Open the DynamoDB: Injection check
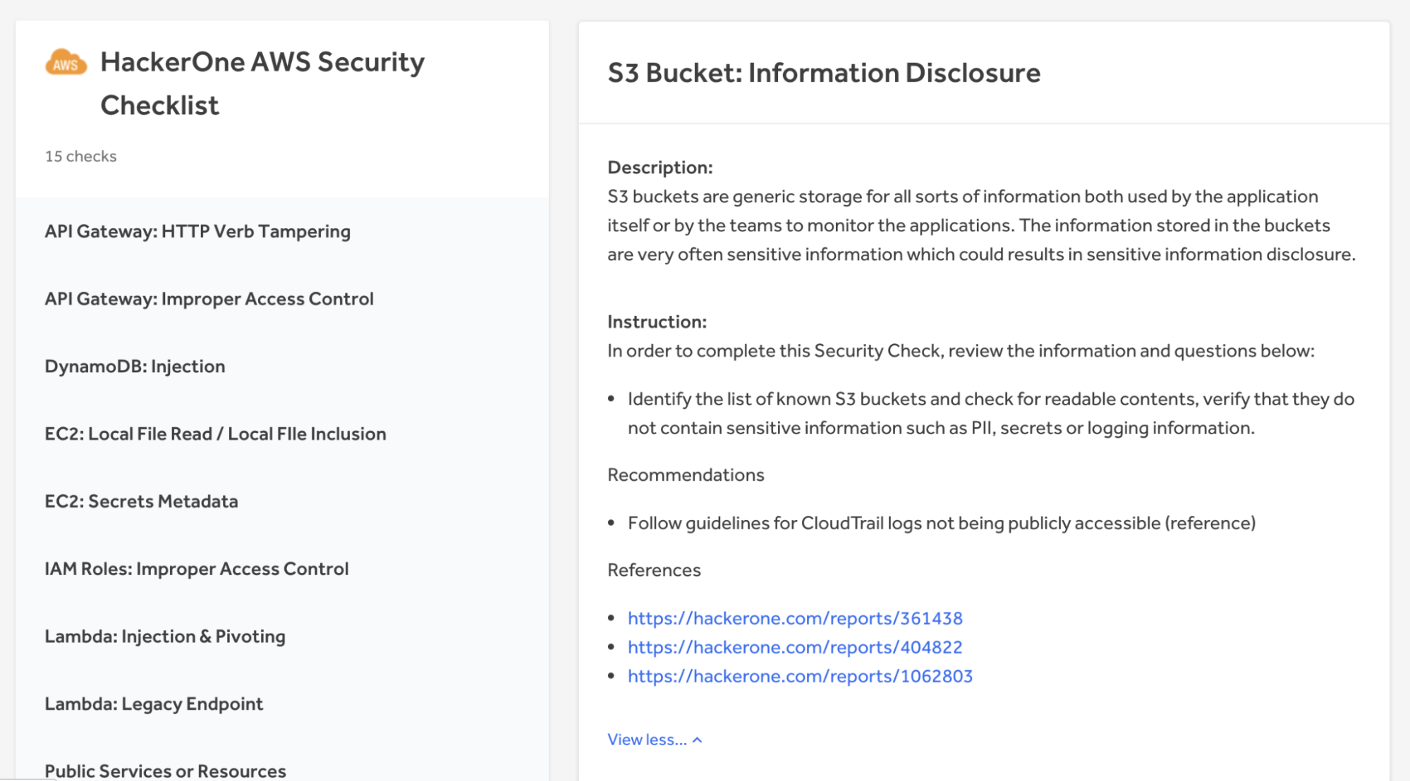 coord(135,367)
